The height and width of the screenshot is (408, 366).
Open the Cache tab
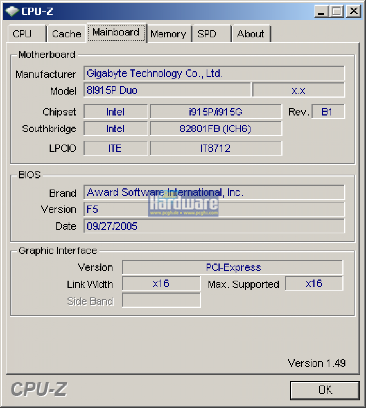67,34
